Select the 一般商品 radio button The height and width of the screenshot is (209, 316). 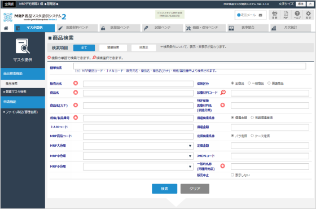[x=249, y=83]
